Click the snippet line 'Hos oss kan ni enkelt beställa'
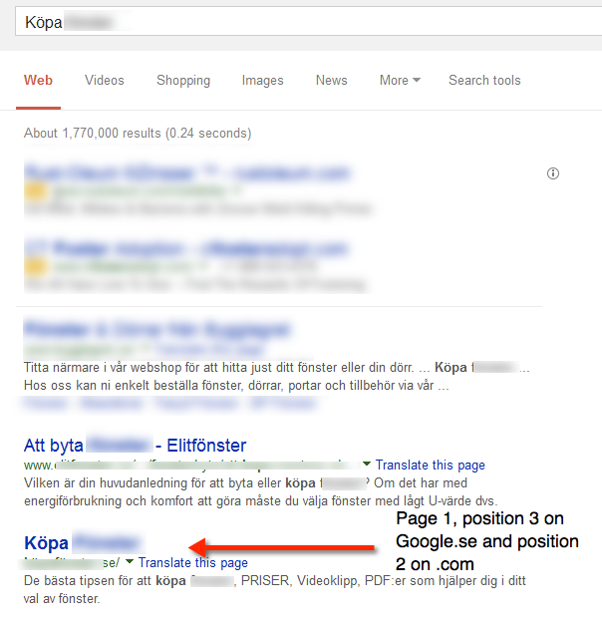This screenshot has width=602, height=627. coord(236,386)
